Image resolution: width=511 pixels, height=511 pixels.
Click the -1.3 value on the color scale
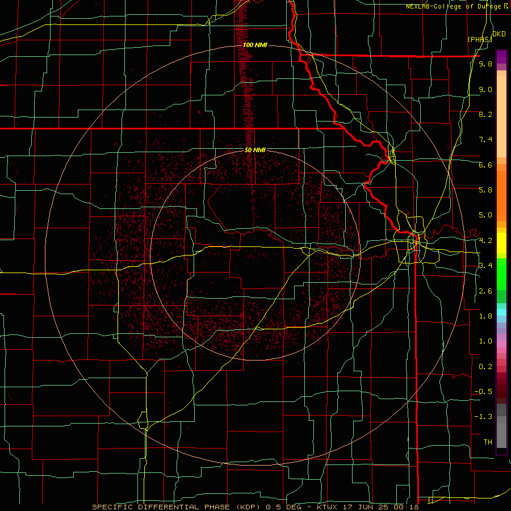484,417
